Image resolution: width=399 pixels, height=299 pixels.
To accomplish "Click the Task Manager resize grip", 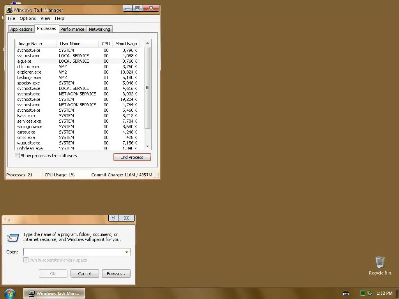I will pyautogui.click(x=157, y=175).
